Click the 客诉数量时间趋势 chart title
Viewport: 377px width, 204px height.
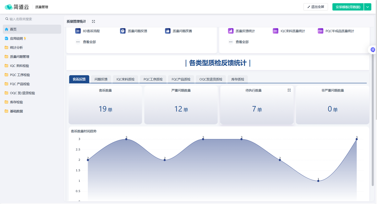tap(84, 131)
